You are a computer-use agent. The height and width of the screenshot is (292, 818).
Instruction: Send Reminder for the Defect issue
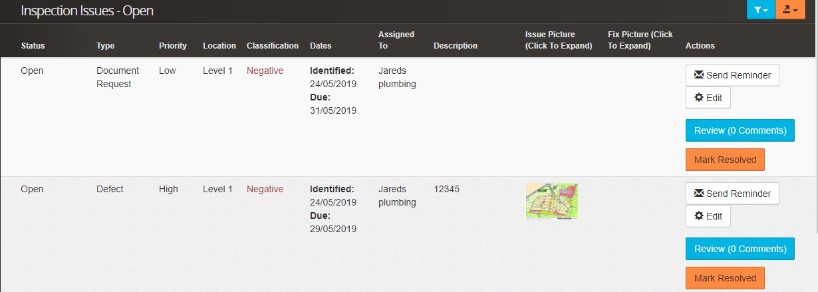732,194
